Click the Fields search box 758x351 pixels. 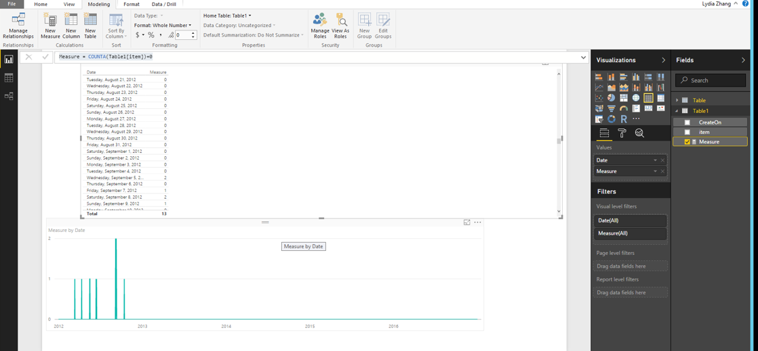pyautogui.click(x=710, y=80)
